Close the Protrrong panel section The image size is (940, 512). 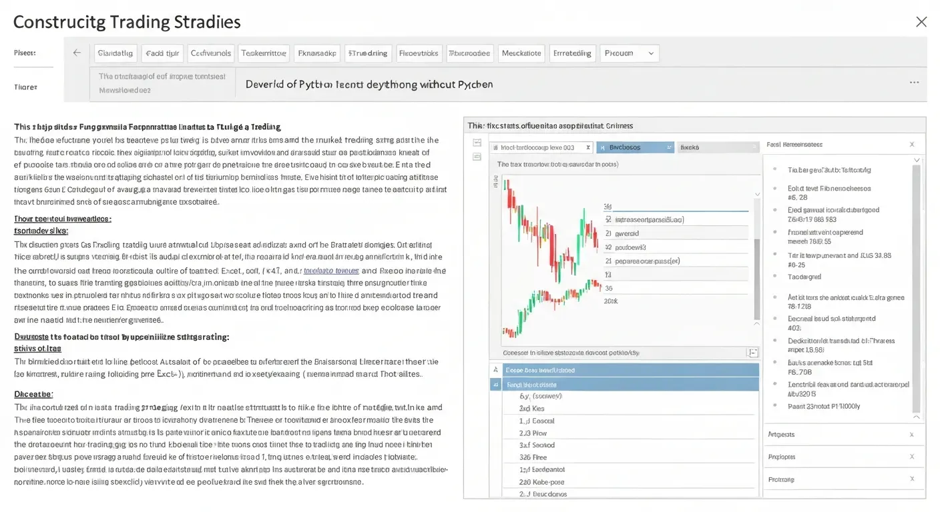pos(912,480)
